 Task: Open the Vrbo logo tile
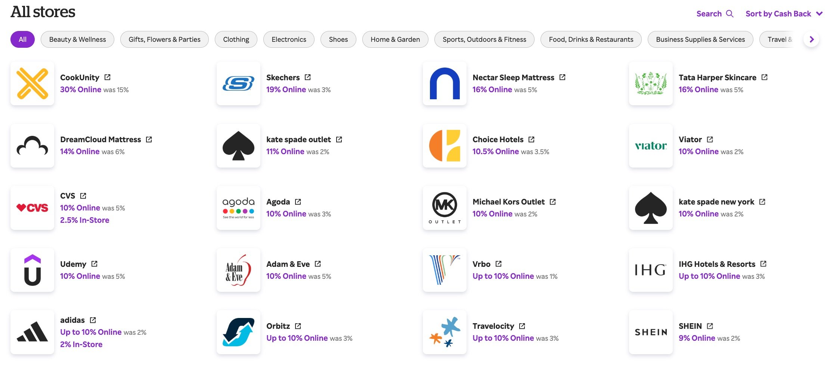point(445,270)
